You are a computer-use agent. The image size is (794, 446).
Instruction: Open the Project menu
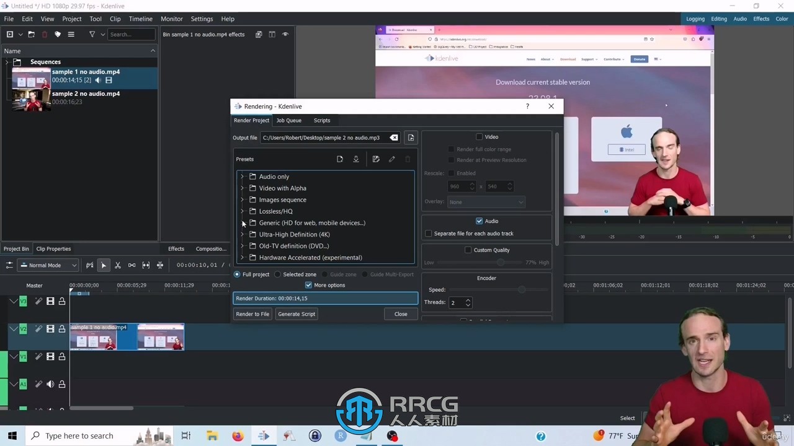coord(72,19)
